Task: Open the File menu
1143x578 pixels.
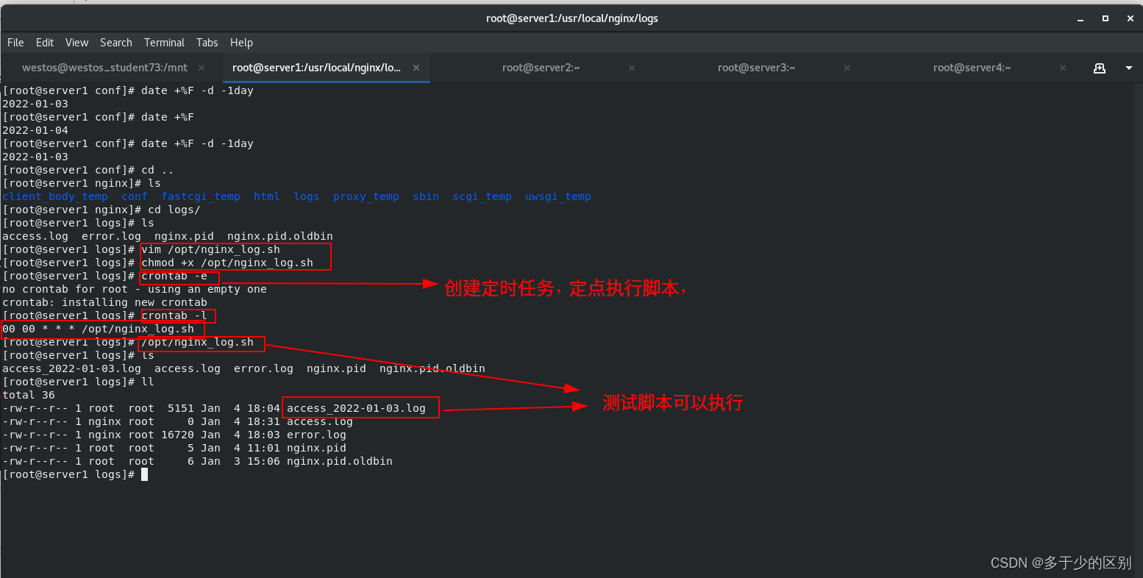Action: [15, 43]
